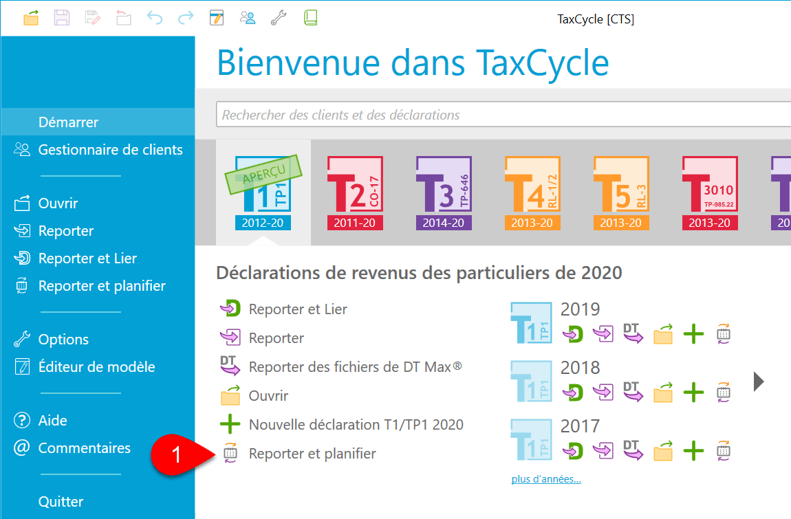Click 2019 green carry forward and link icon
This screenshot has height=519, width=791.
[x=573, y=334]
